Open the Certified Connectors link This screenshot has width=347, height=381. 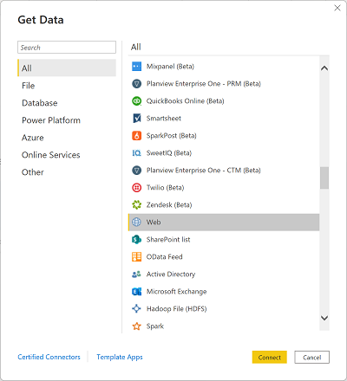tap(49, 357)
